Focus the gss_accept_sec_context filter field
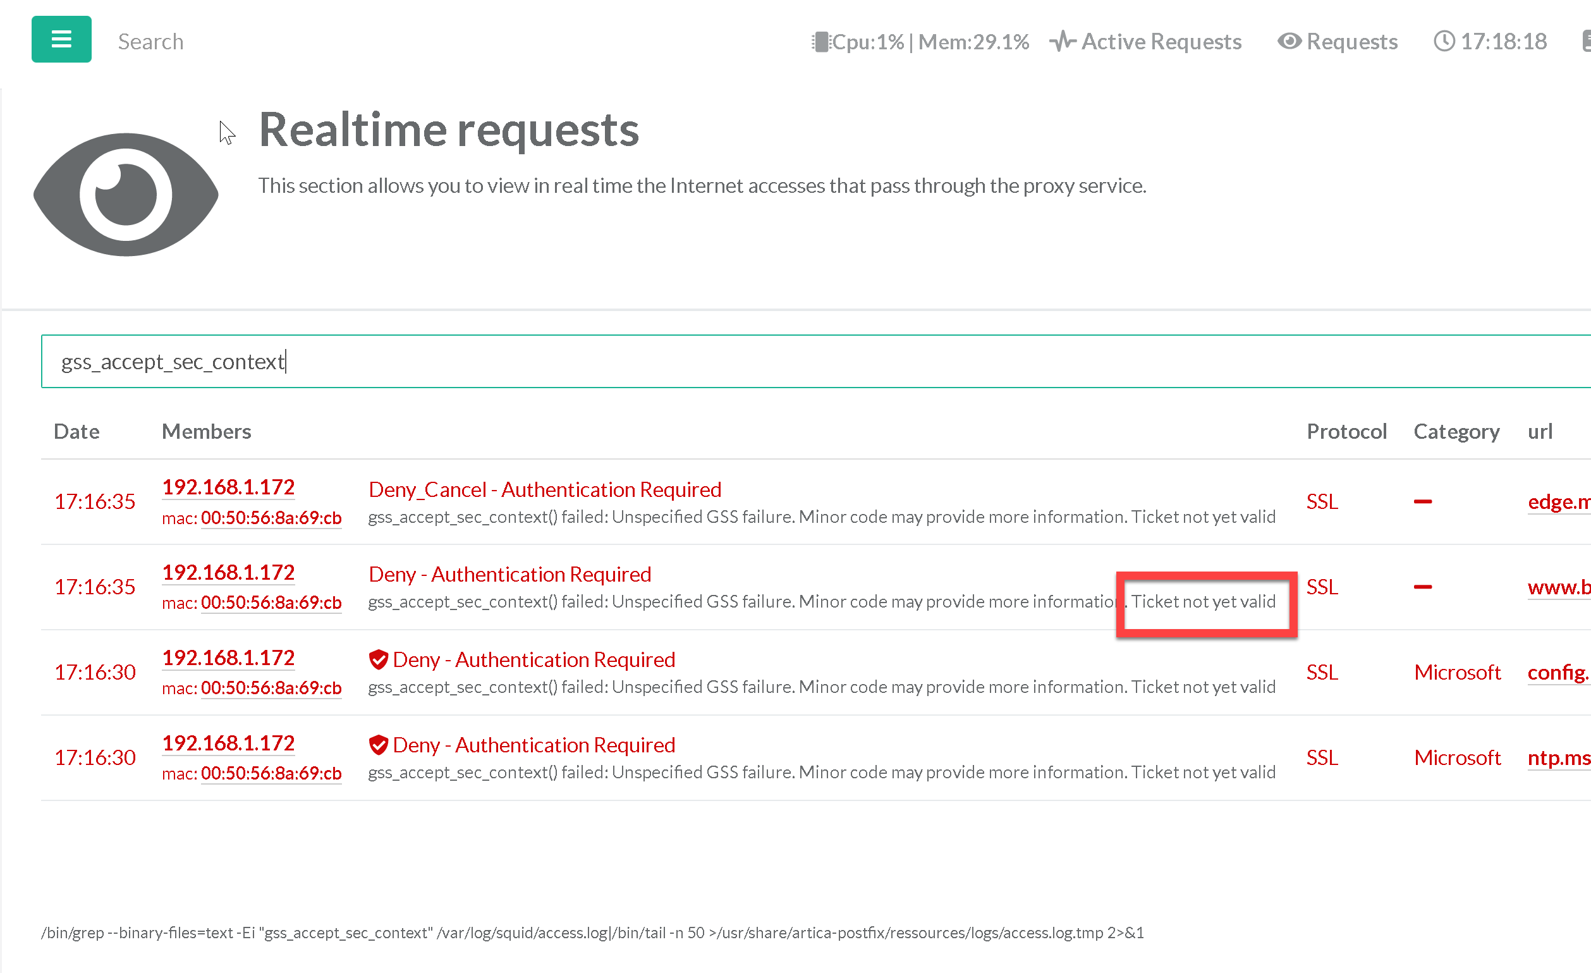Screen dimensions: 1591x973 coord(775,362)
